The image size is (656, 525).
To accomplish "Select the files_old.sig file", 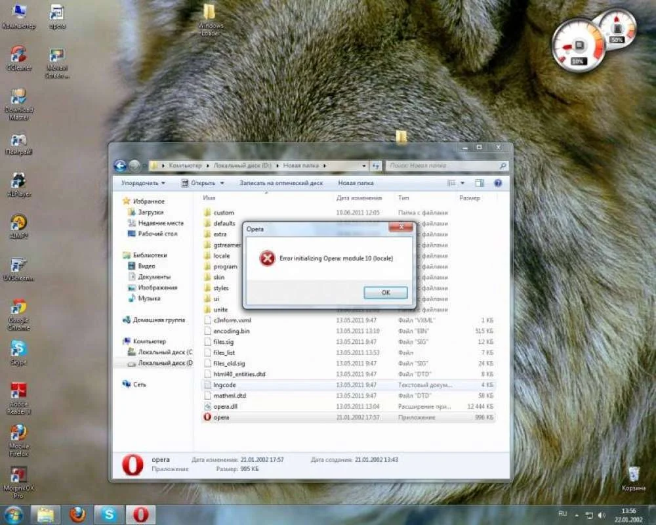I will point(229,364).
